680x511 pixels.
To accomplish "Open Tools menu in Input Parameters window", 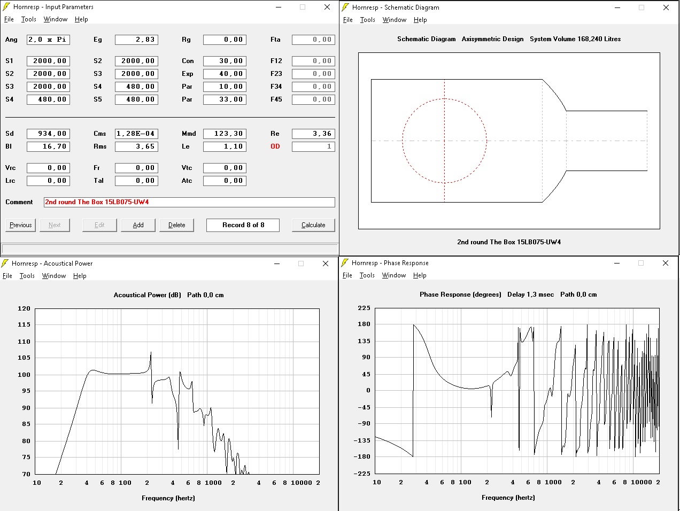I will [29, 19].
